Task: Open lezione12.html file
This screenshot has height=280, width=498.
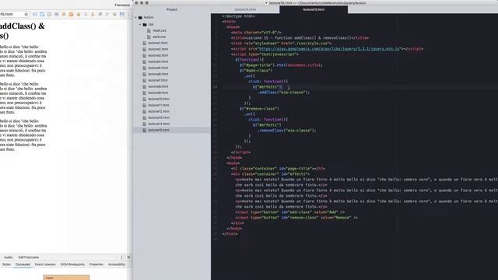Action: (159, 111)
